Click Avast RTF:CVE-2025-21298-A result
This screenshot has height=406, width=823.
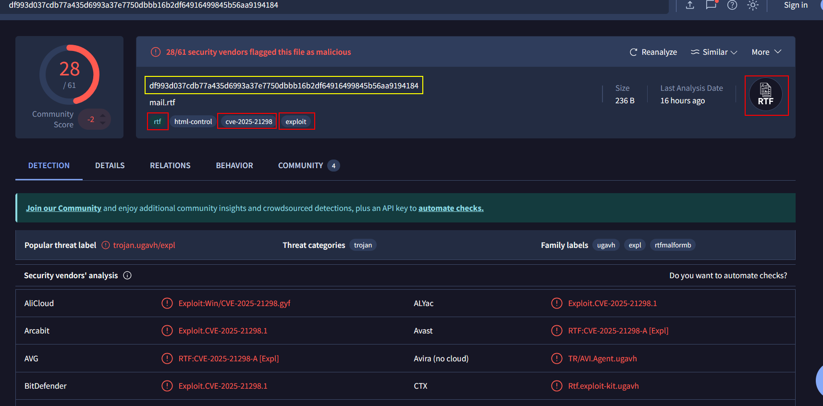618,331
